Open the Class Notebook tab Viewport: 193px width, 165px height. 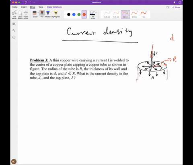click(x=54, y=7)
